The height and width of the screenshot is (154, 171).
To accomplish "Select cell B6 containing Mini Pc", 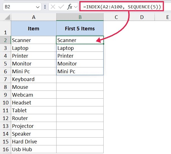I will [x=80, y=71].
